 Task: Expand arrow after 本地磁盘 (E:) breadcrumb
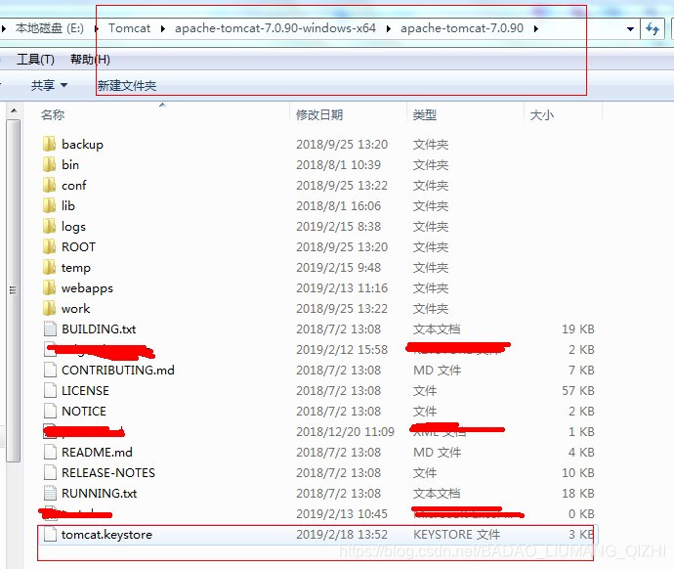tap(97, 28)
